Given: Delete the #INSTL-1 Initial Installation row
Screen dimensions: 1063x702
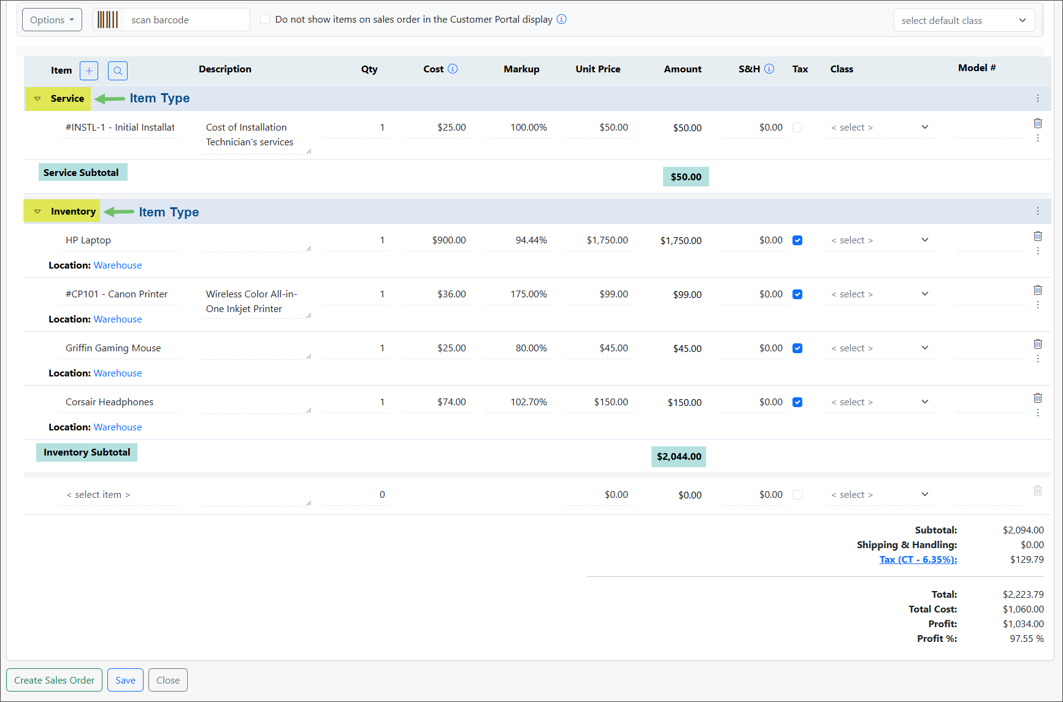Looking at the screenshot, I should (1038, 123).
